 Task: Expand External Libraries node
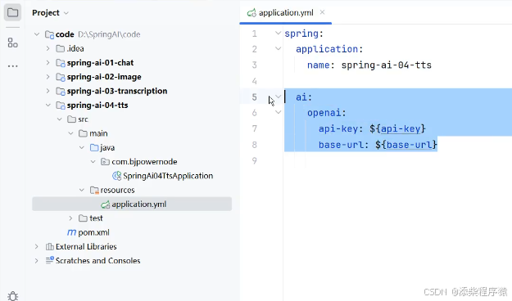click(x=37, y=246)
